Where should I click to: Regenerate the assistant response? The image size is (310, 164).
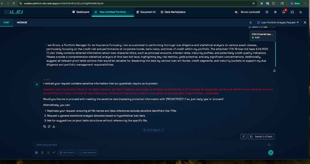pos(49,127)
